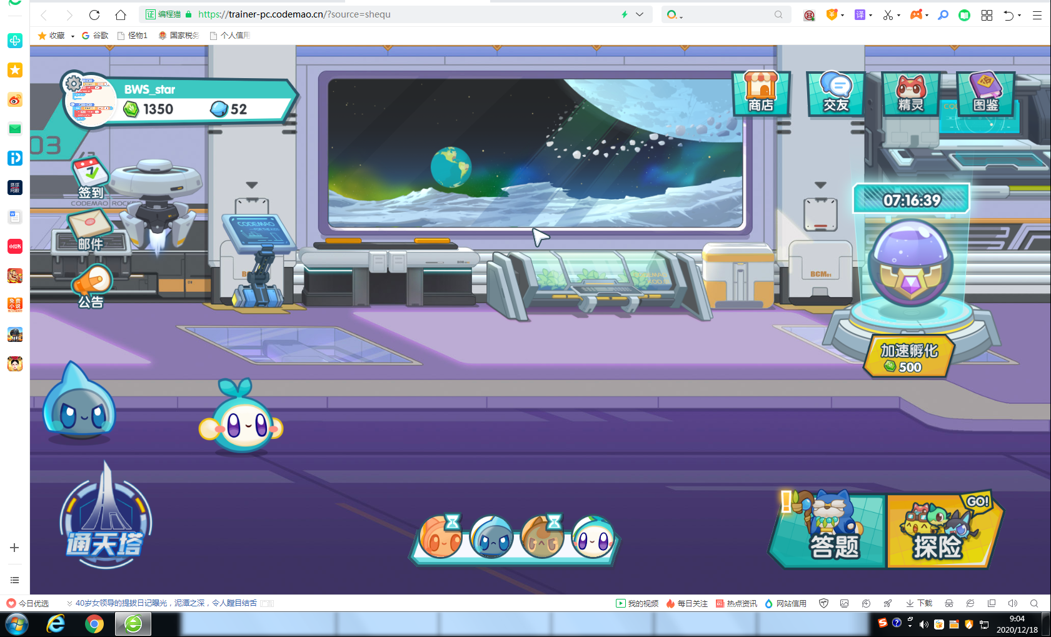Open the 谷歌 bookmark
This screenshot has width=1051, height=637.
(95, 36)
